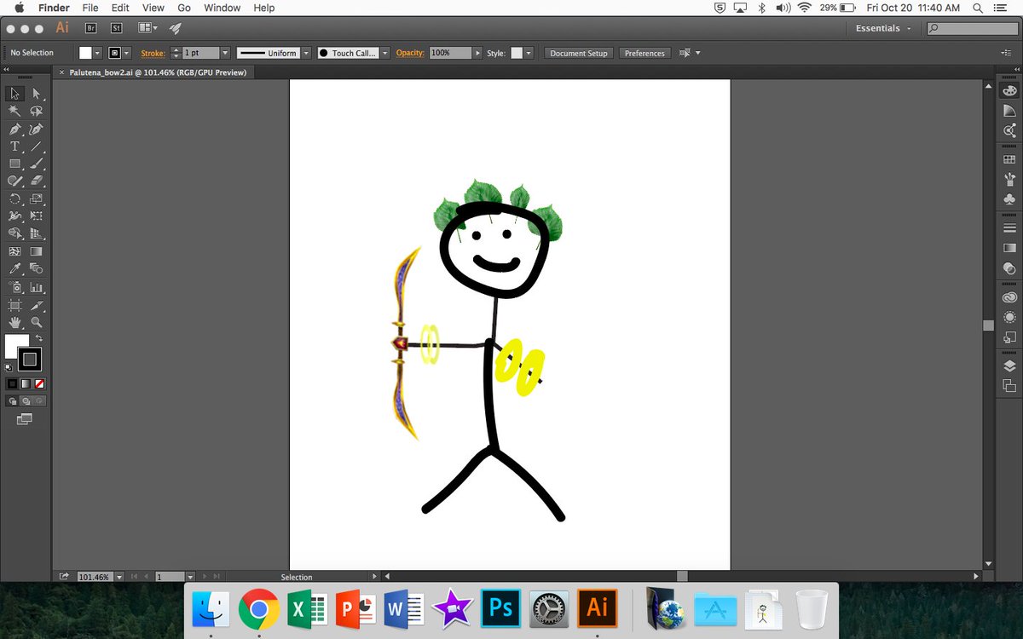Viewport: 1023px width, 639px height.
Task: Select the Paintbrush tool
Action: [x=37, y=164]
